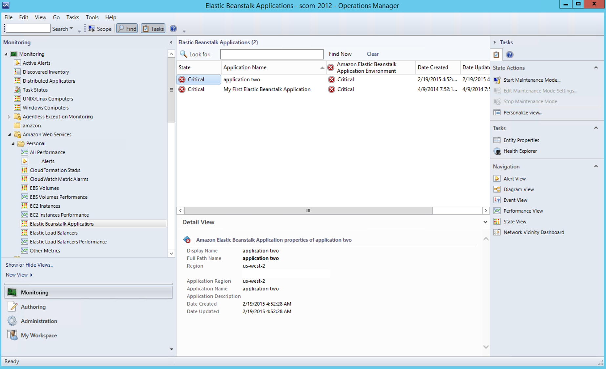Open the Tools menu
Screen dimensions: 606x369
pos(92,17)
